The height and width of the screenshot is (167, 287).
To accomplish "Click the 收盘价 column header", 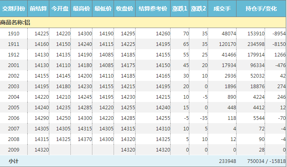I will [x=125, y=9].
